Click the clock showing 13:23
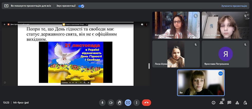 pyautogui.click(x=6, y=103)
